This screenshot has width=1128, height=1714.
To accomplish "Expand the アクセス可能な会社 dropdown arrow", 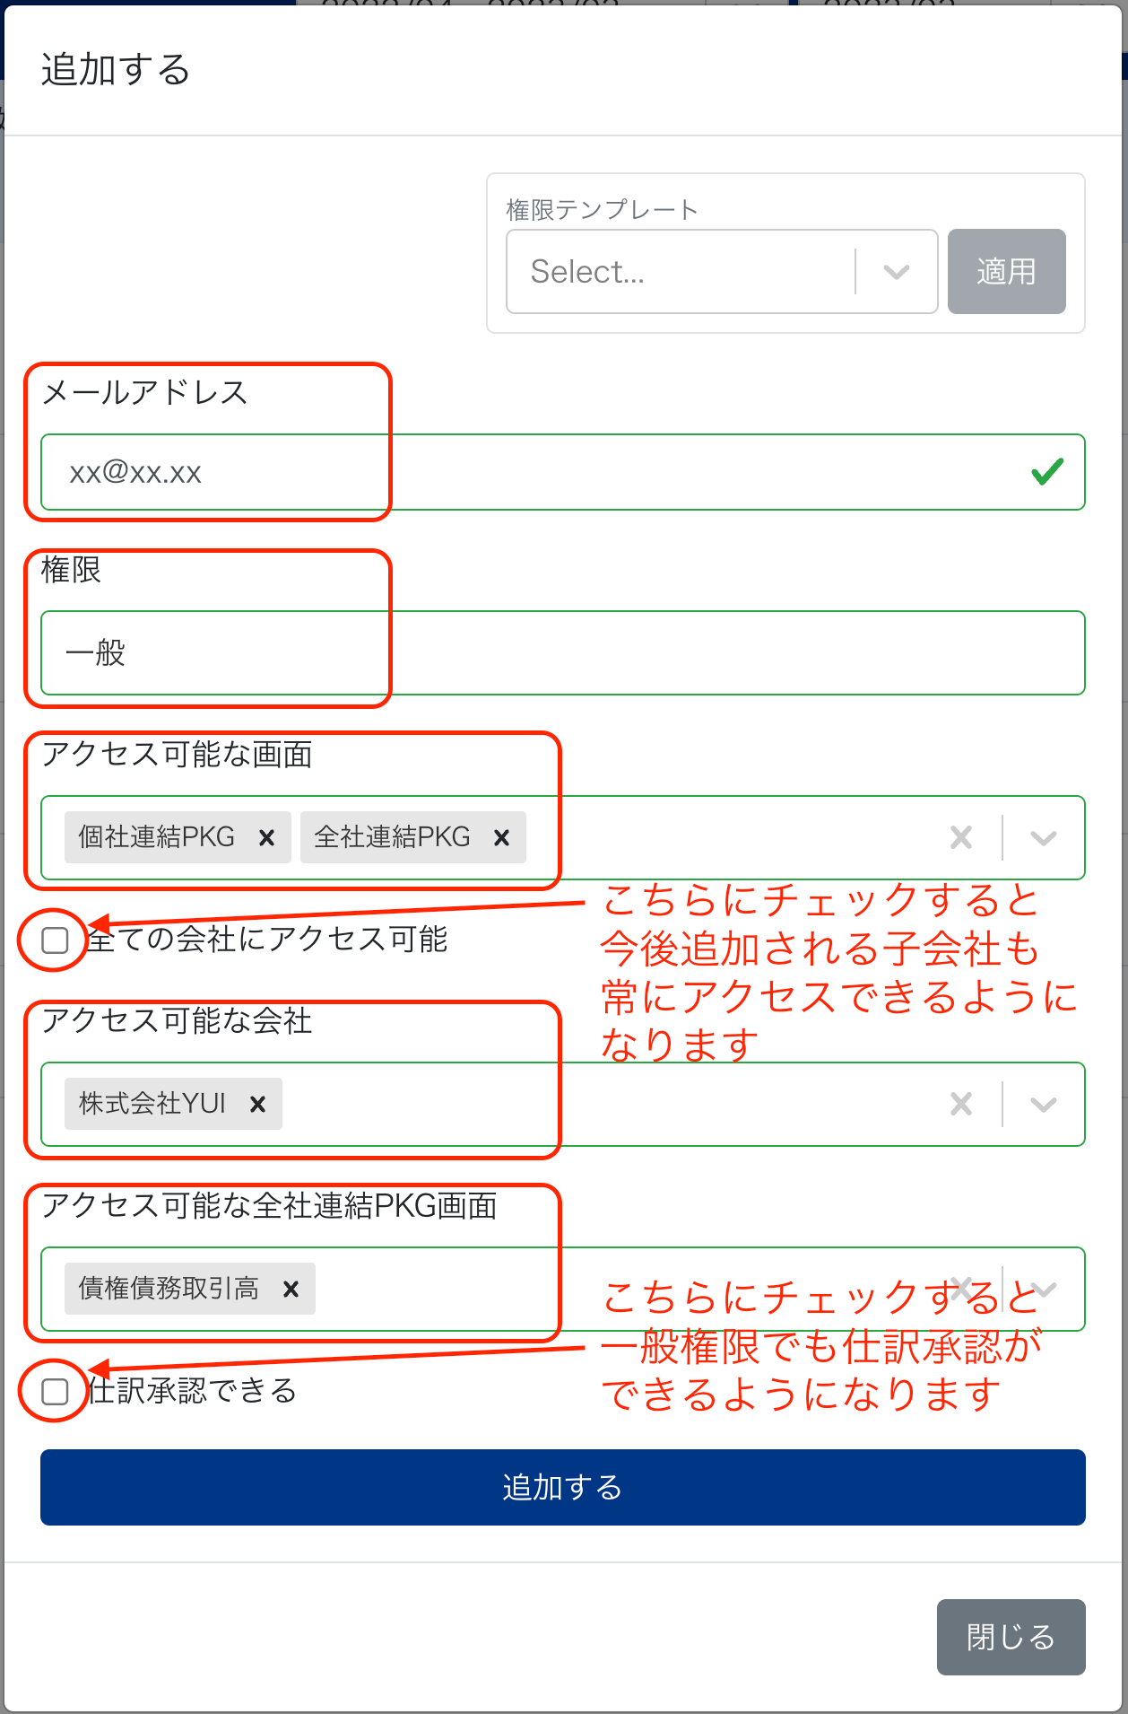I will tap(1043, 1105).
